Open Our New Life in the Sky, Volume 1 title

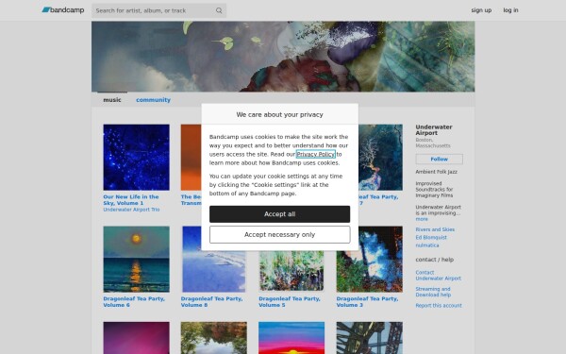point(131,200)
